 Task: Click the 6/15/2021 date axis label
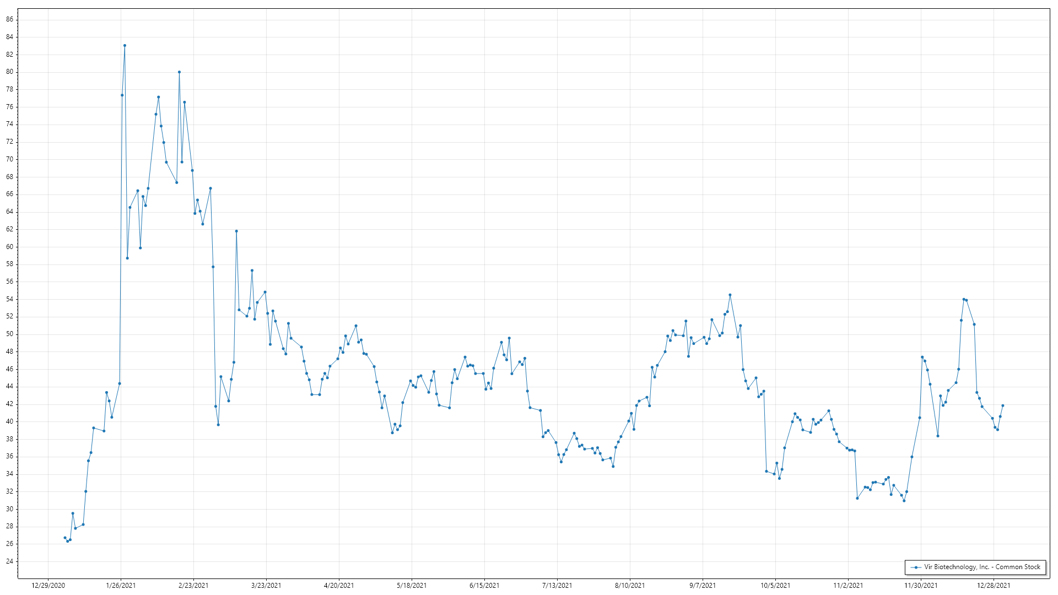(484, 586)
